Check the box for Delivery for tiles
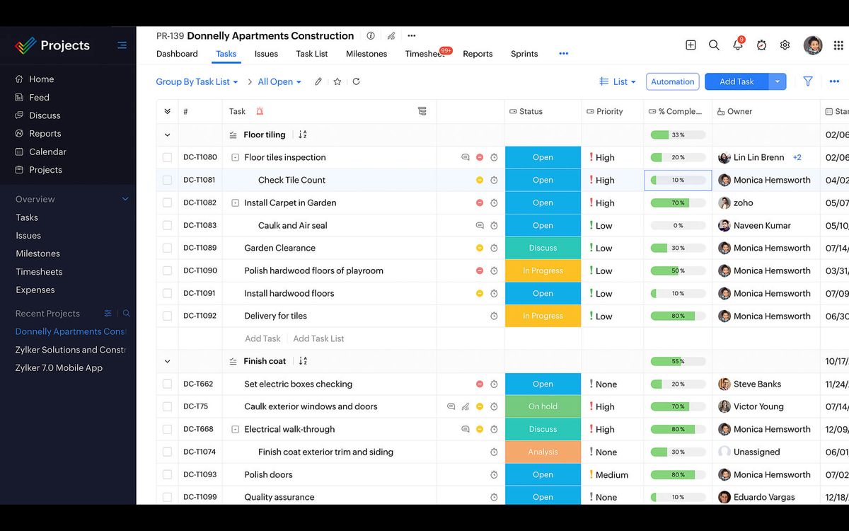 coord(167,316)
